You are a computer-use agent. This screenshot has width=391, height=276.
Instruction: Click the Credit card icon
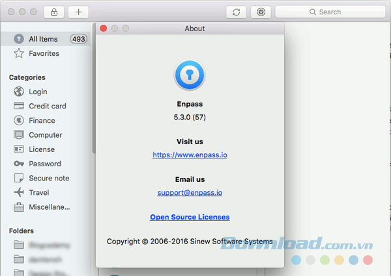pyautogui.click(x=19, y=106)
